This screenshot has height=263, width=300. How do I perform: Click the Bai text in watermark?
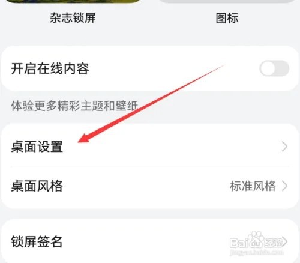(239, 243)
